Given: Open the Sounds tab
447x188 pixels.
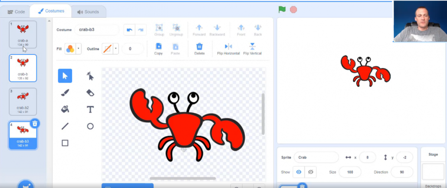Looking at the screenshot, I should [88, 12].
